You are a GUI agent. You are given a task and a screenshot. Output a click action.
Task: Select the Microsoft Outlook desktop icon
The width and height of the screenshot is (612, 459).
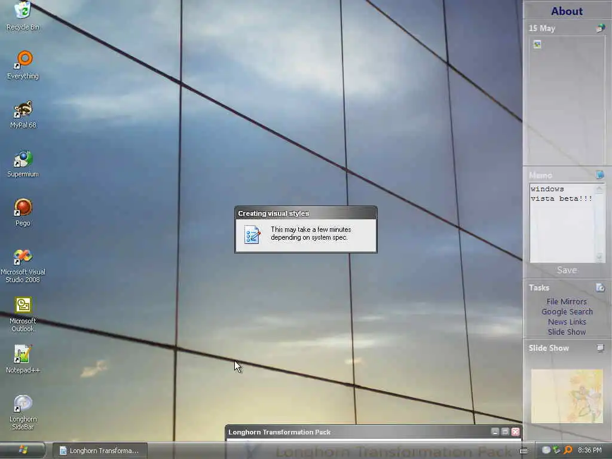click(x=23, y=314)
